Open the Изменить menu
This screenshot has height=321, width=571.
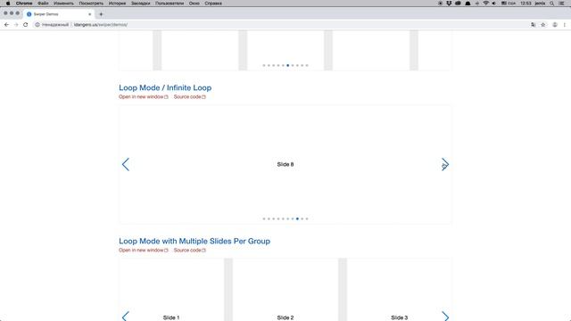tap(63, 4)
